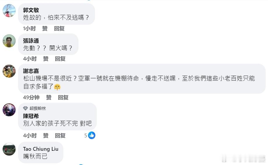Like 張詠通's comment with 赞
The width and height of the screenshot is (268, 165).
(46, 59)
